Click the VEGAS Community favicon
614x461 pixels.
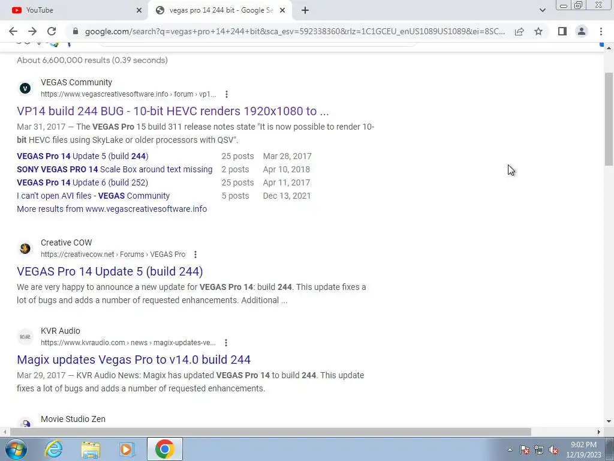coord(25,88)
